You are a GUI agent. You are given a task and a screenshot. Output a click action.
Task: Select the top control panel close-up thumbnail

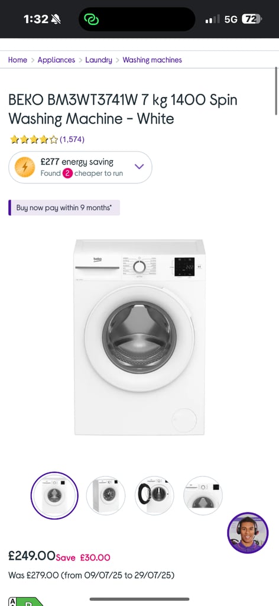click(x=203, y=495)
